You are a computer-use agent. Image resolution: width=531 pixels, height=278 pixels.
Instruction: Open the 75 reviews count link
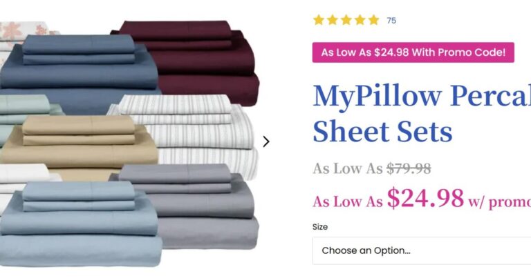tap(391, 21)
